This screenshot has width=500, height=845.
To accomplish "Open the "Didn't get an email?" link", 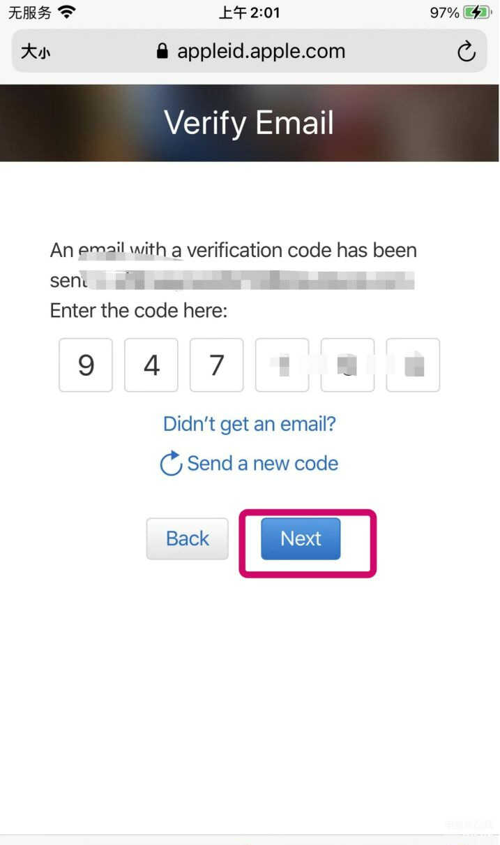I will (250, 424).
